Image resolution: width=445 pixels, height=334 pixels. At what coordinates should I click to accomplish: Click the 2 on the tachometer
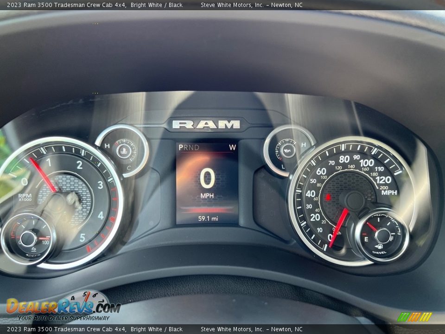tap(79, 165)
